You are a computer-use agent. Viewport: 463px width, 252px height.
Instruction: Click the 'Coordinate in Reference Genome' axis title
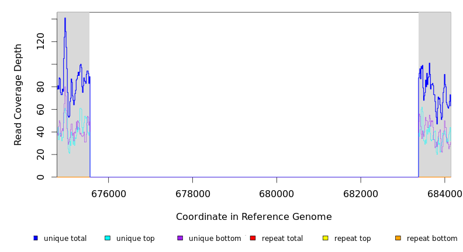point(254,217)
